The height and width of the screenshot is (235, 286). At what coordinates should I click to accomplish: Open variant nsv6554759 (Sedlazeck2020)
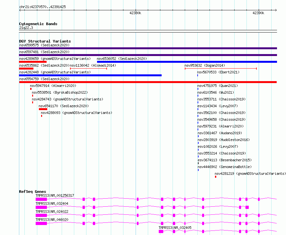click(44, 79)
